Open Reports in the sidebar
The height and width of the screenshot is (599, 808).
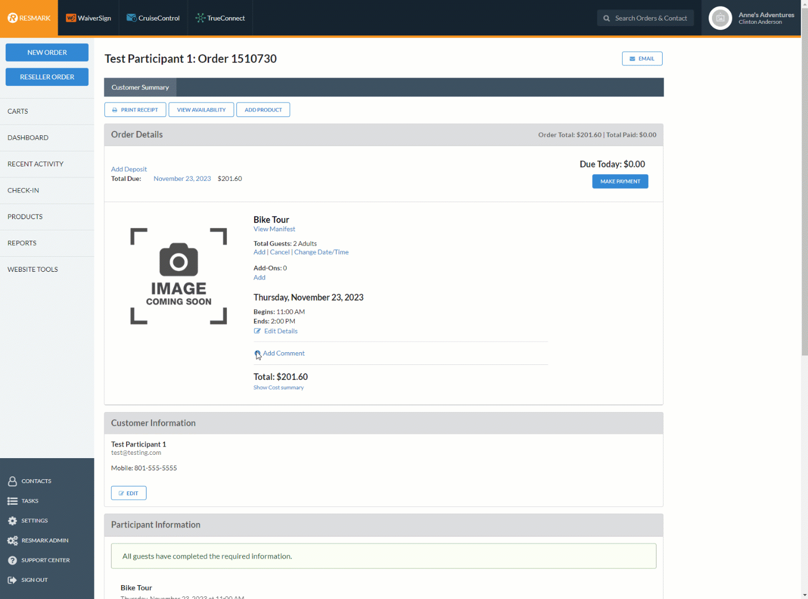point(47,243)
